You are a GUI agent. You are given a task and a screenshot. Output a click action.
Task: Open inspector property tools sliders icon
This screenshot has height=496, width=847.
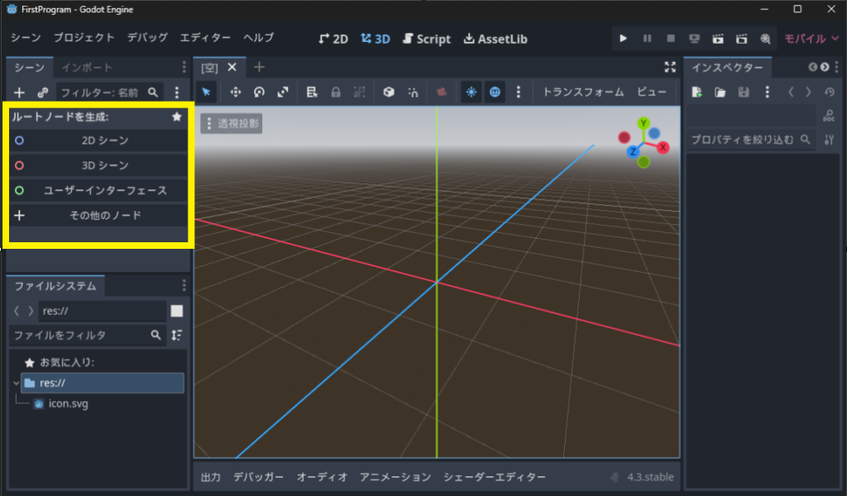click(x=829, y=140)
